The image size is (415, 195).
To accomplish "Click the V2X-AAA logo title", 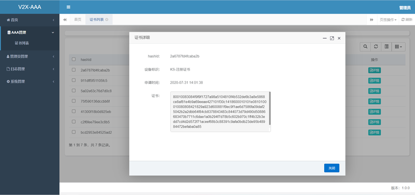I will click(x=30, y=7).
